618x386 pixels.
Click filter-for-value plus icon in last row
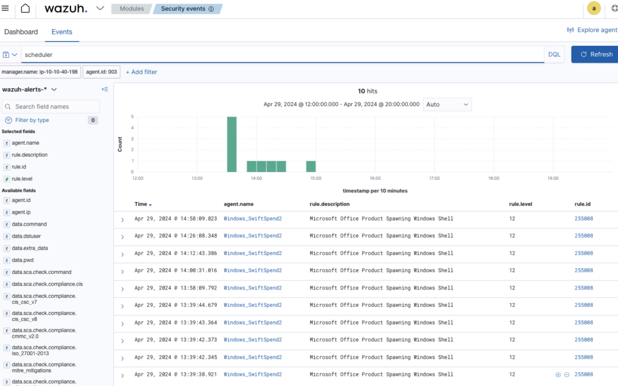click(558, 375)
